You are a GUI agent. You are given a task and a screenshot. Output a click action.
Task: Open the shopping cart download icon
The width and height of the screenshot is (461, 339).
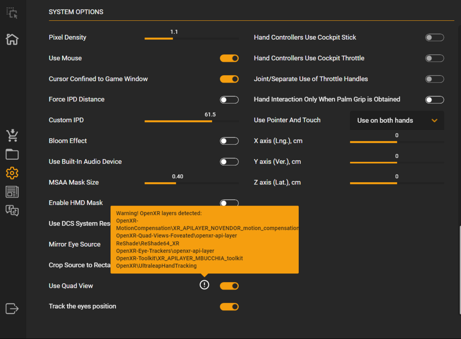12,136
